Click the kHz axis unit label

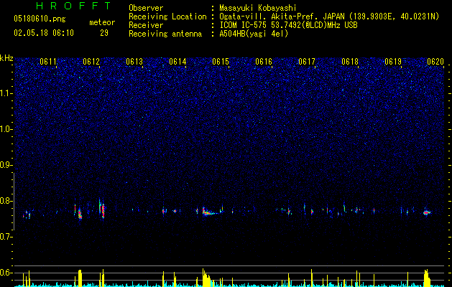point(6,58)
